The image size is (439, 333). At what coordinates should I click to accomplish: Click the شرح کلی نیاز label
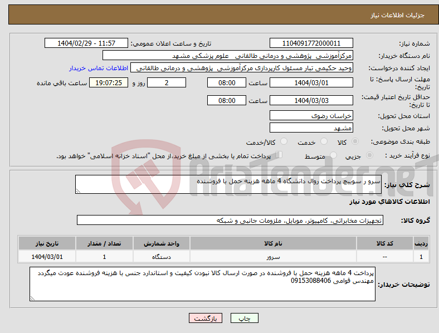[x=407, y=185]
